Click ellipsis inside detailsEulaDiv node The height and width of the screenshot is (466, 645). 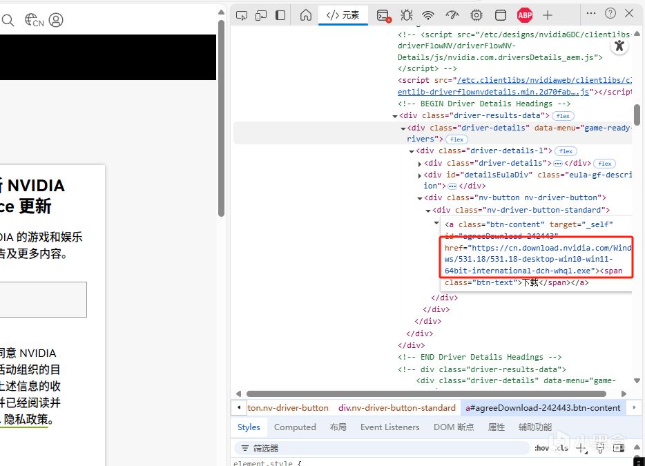tap(452, 186)
